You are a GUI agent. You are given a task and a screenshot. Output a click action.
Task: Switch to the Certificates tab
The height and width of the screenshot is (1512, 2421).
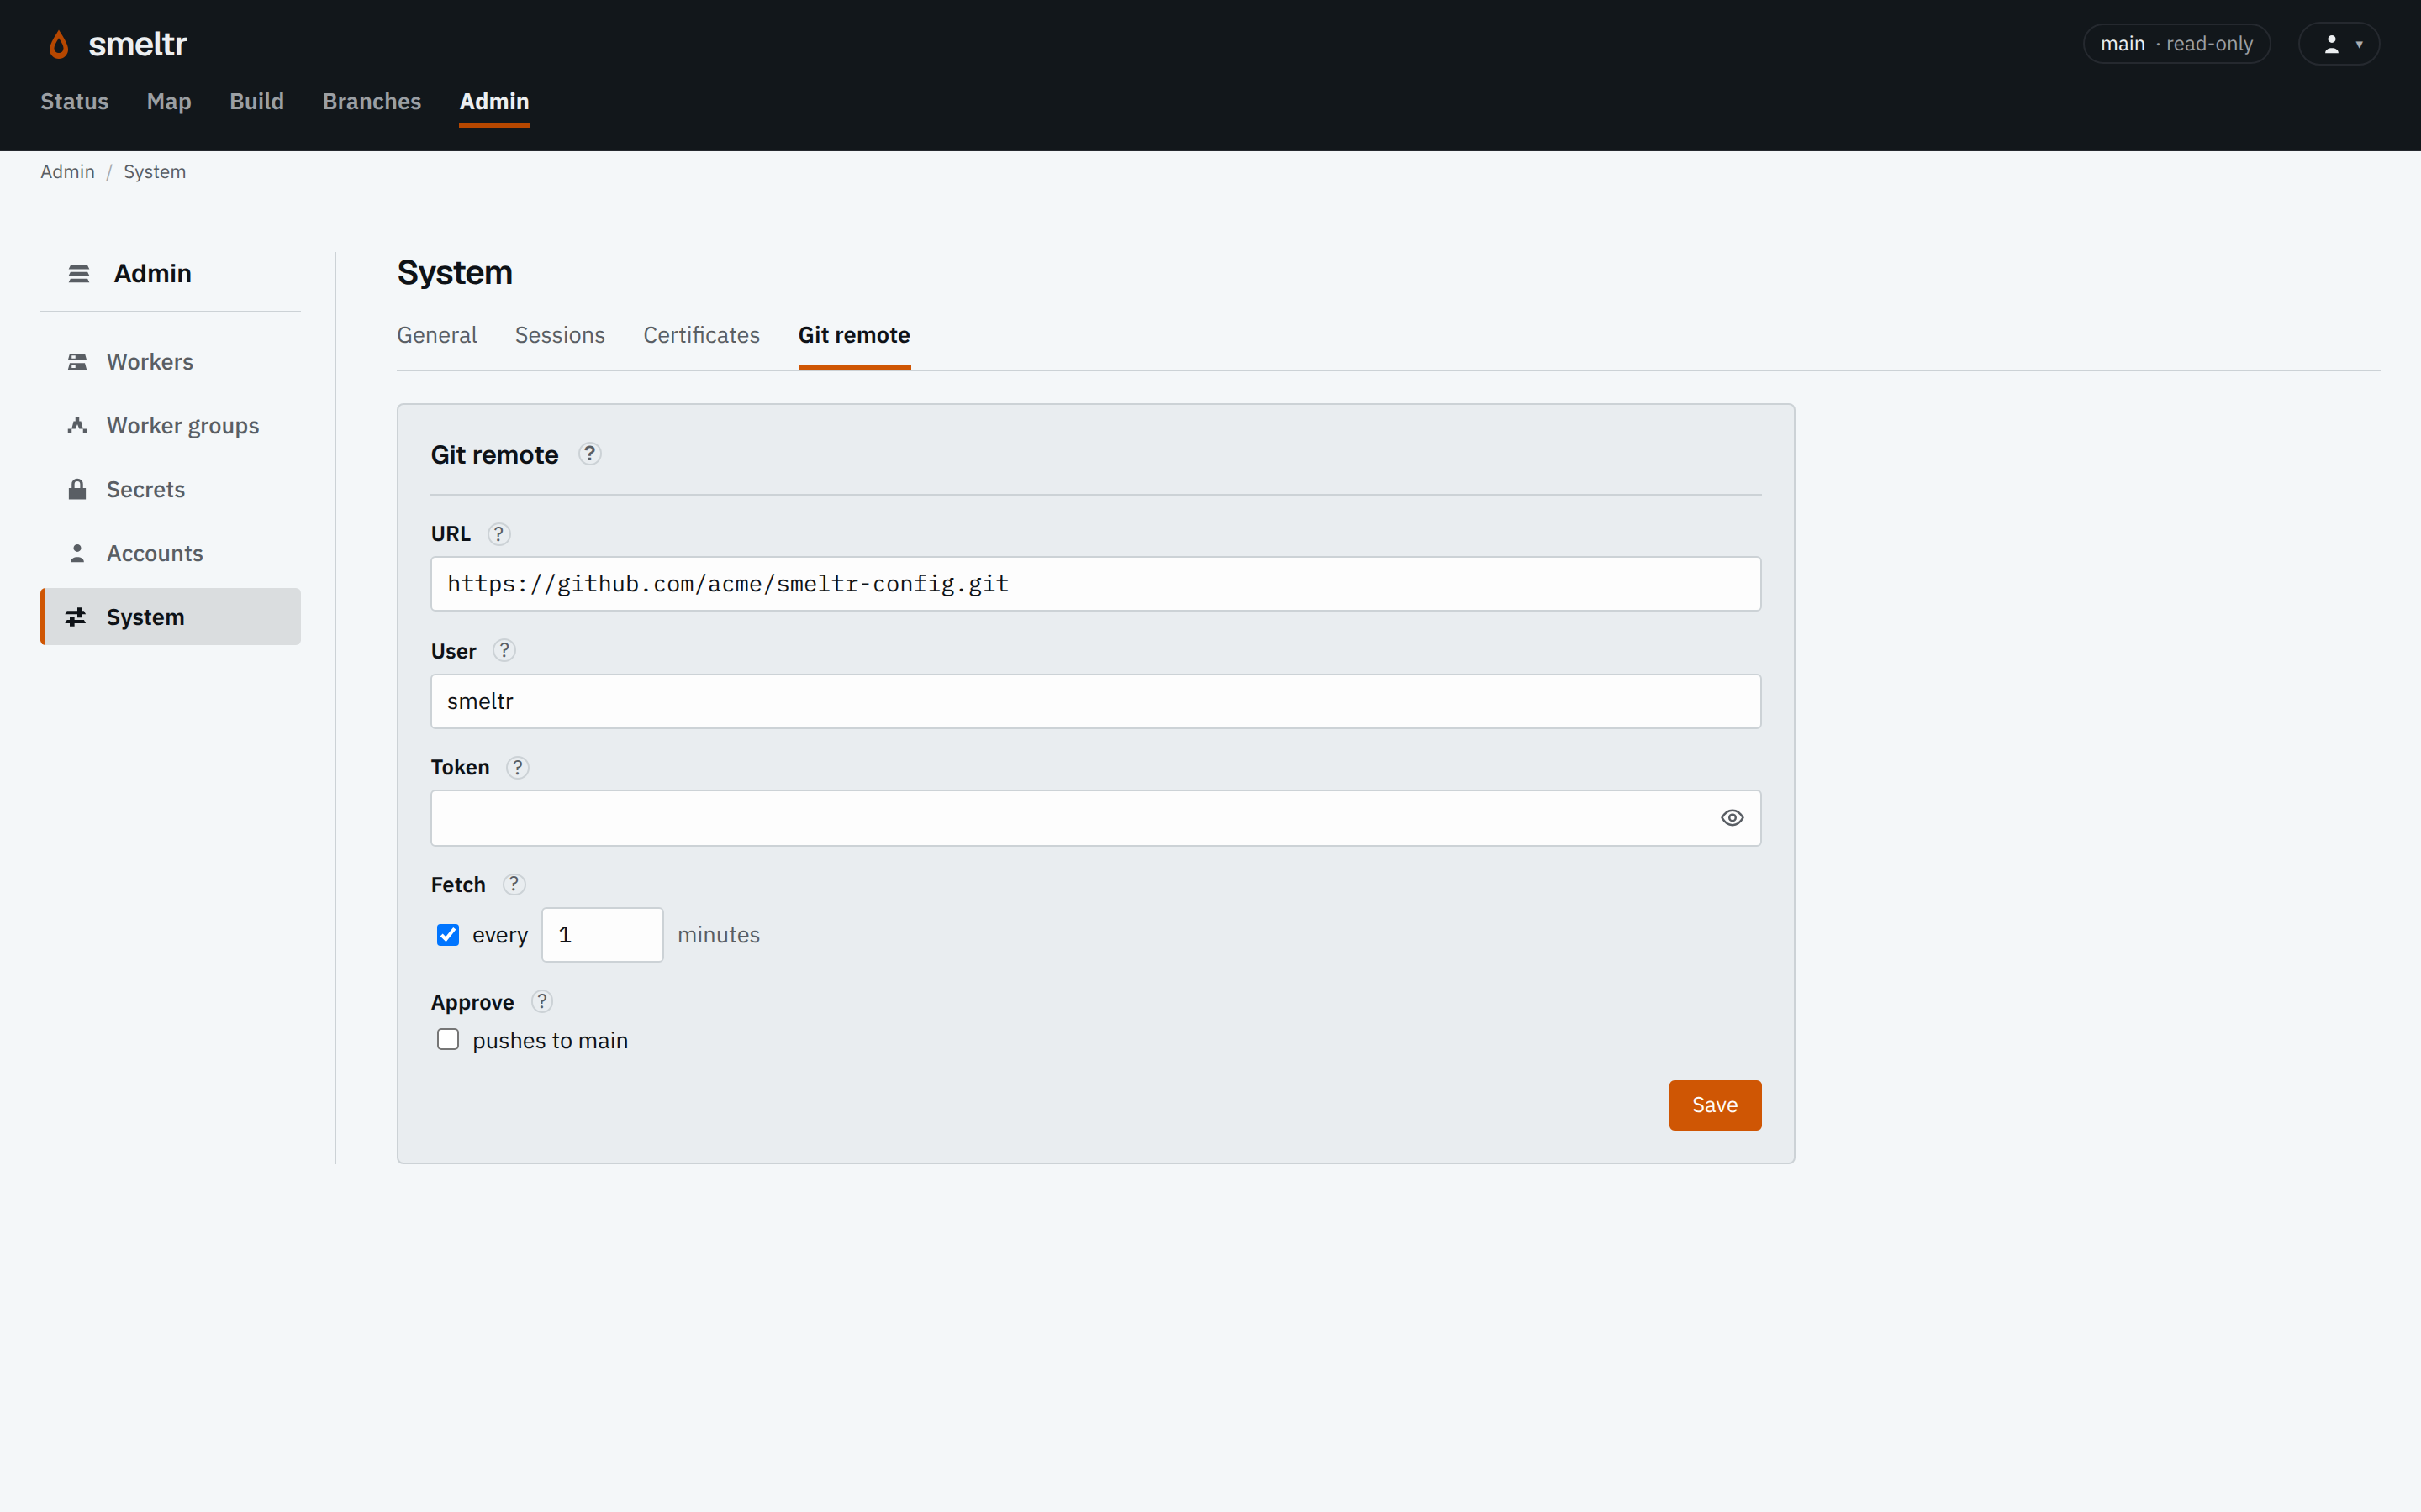pos(701,335)
